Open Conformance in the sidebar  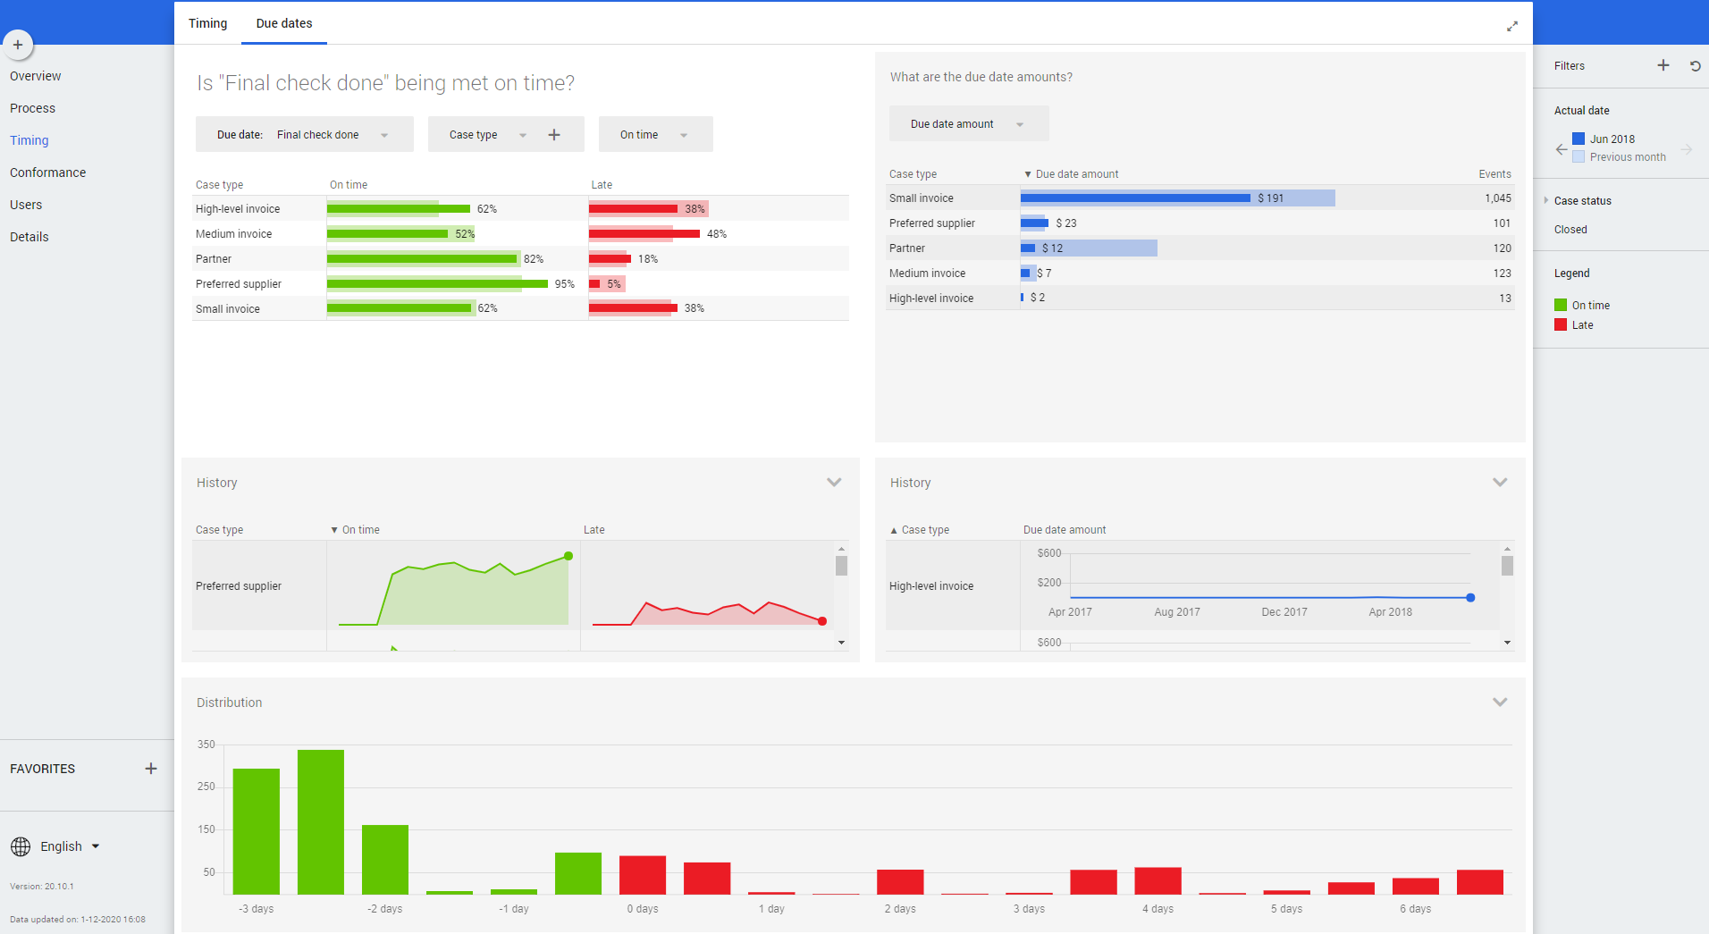[48, 172]
